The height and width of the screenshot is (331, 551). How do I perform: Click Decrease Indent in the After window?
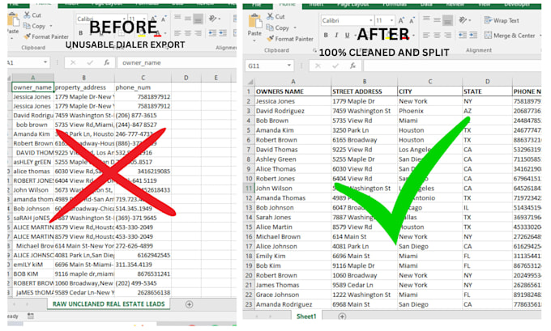point(463,35)
